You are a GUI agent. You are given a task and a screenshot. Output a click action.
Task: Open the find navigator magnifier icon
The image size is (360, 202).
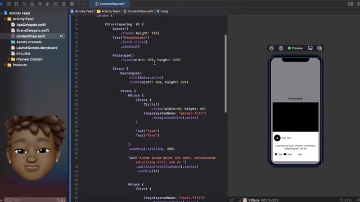(24, 4)
